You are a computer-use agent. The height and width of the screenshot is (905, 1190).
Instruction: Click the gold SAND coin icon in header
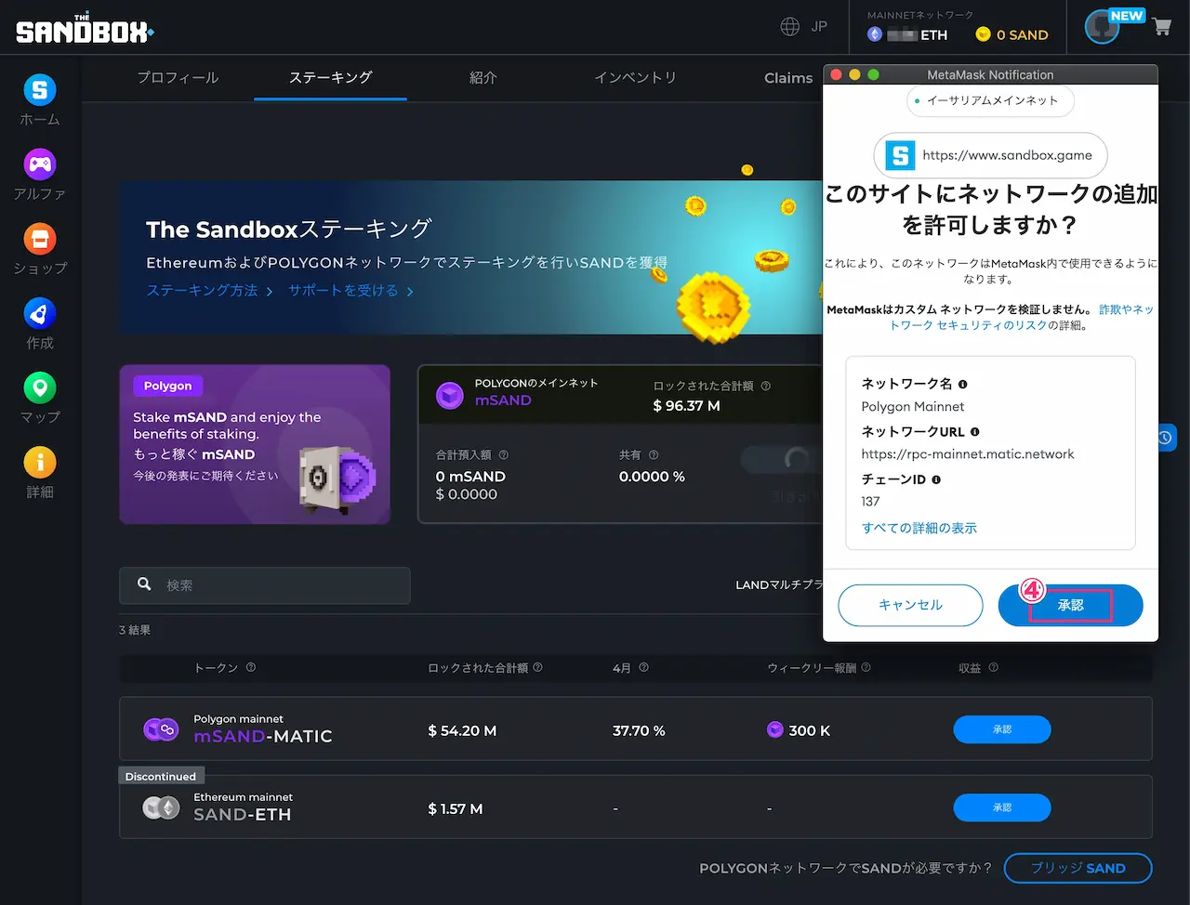coord(983,34)
